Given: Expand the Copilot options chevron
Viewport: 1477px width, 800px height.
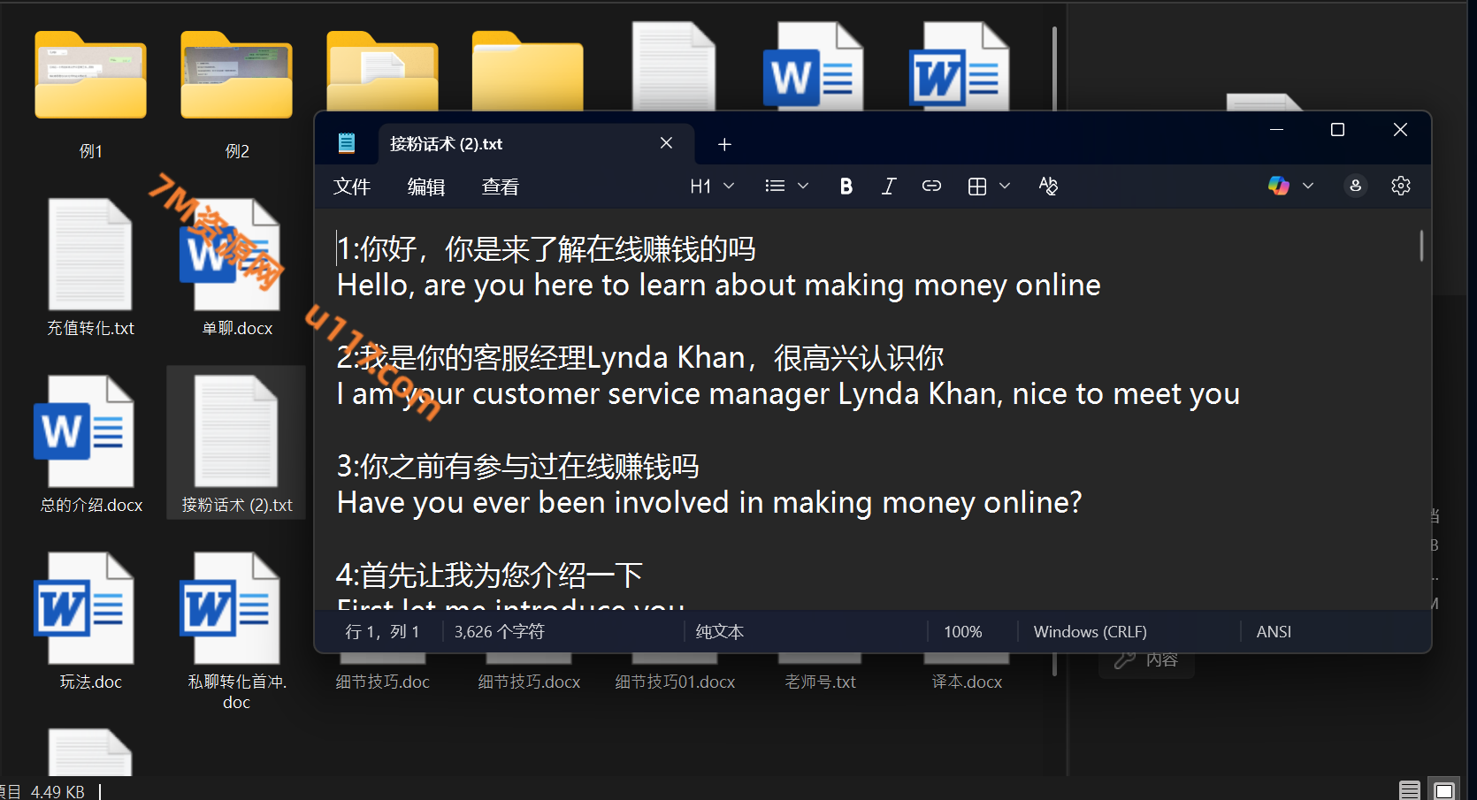Looking at the screenshot, I should click(1308, 186).
